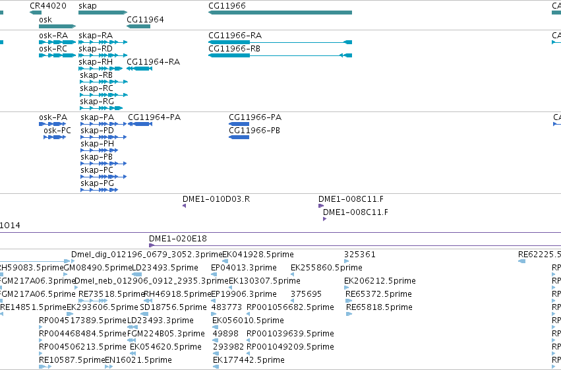Click feature 325361
Image resolution: width=561 pixels, height=370 pixels.
(x=360, y=255)
